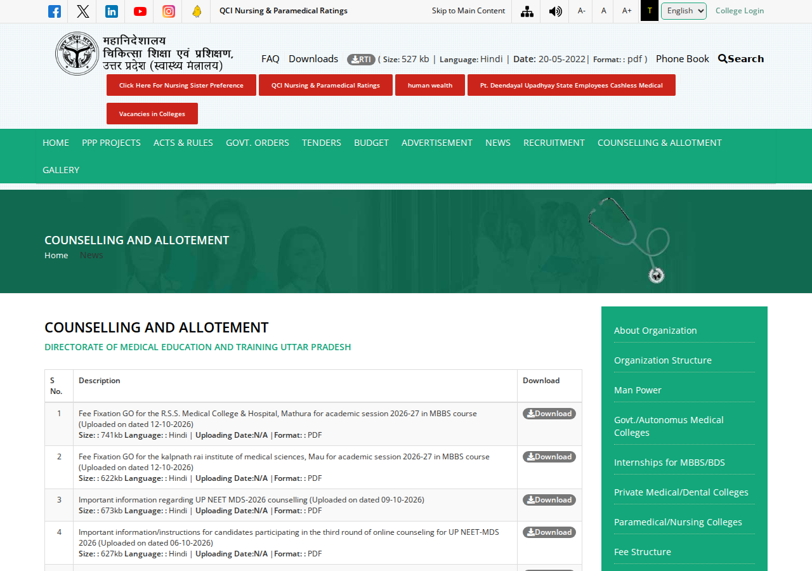Click the Vacancies in Colleges button
The height and width of the screenshot is (571, 812).
coord(152,114)
